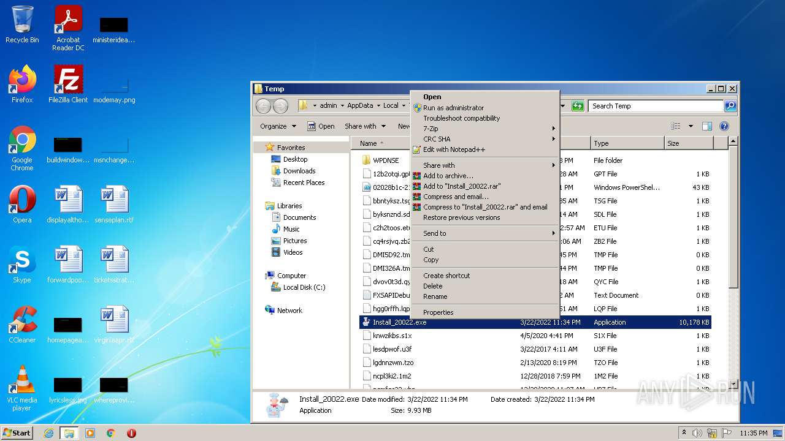Click volume icon in system tray
Image resolution: width=785 pixels, height=441 pixels.
pos(697,433)
